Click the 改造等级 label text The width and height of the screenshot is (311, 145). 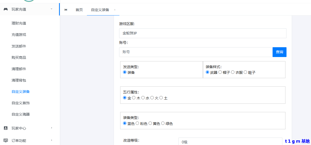[131, 140]
